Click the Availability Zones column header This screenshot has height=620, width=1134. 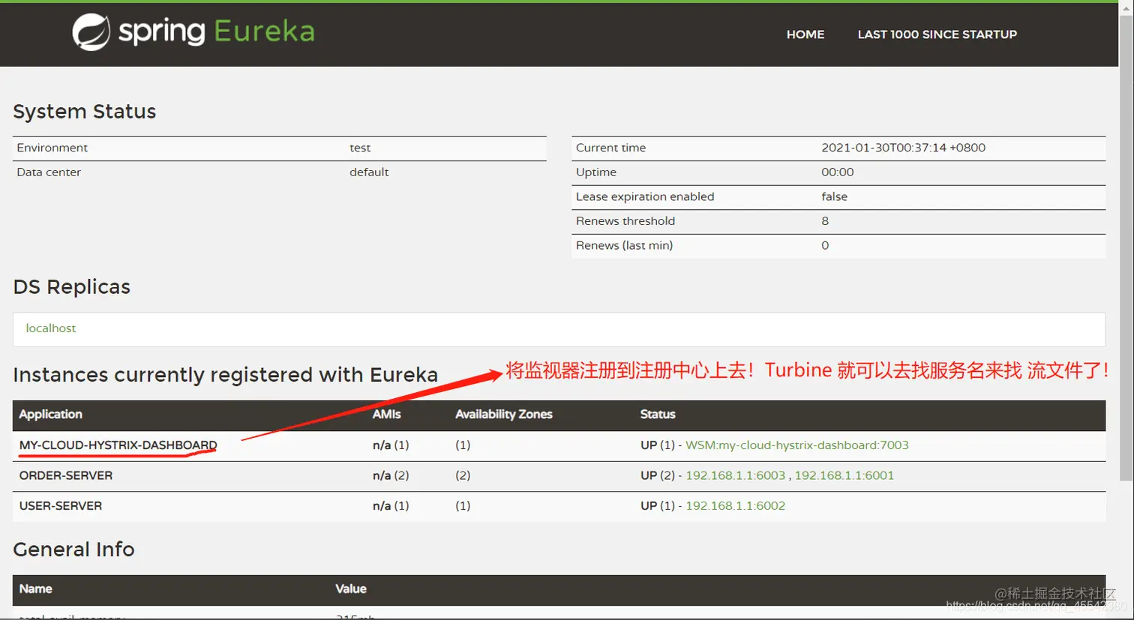(x=503, y=415)
